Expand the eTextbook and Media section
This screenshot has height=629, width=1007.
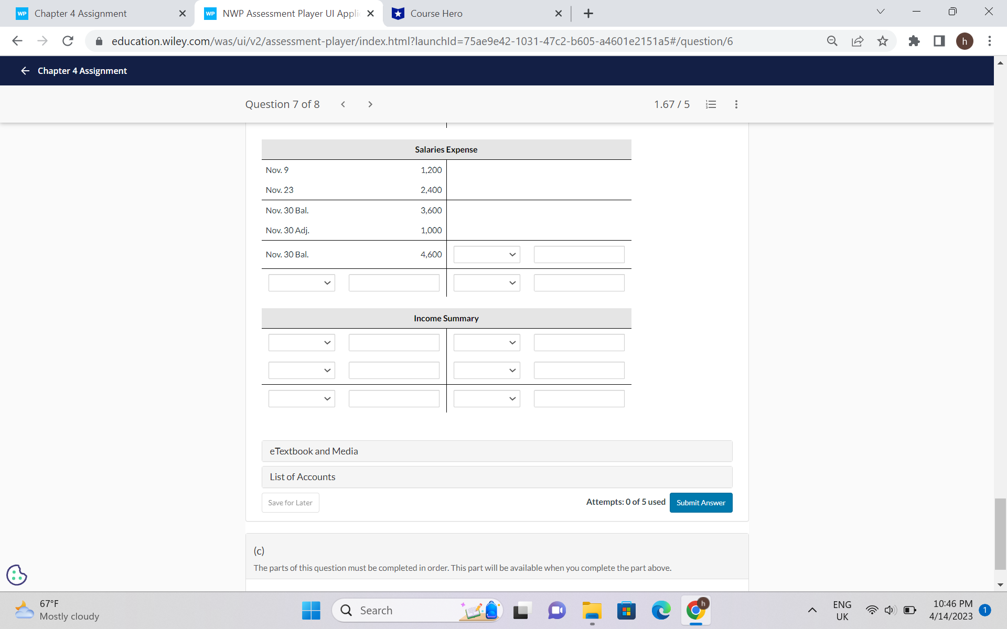click(497, 451)
